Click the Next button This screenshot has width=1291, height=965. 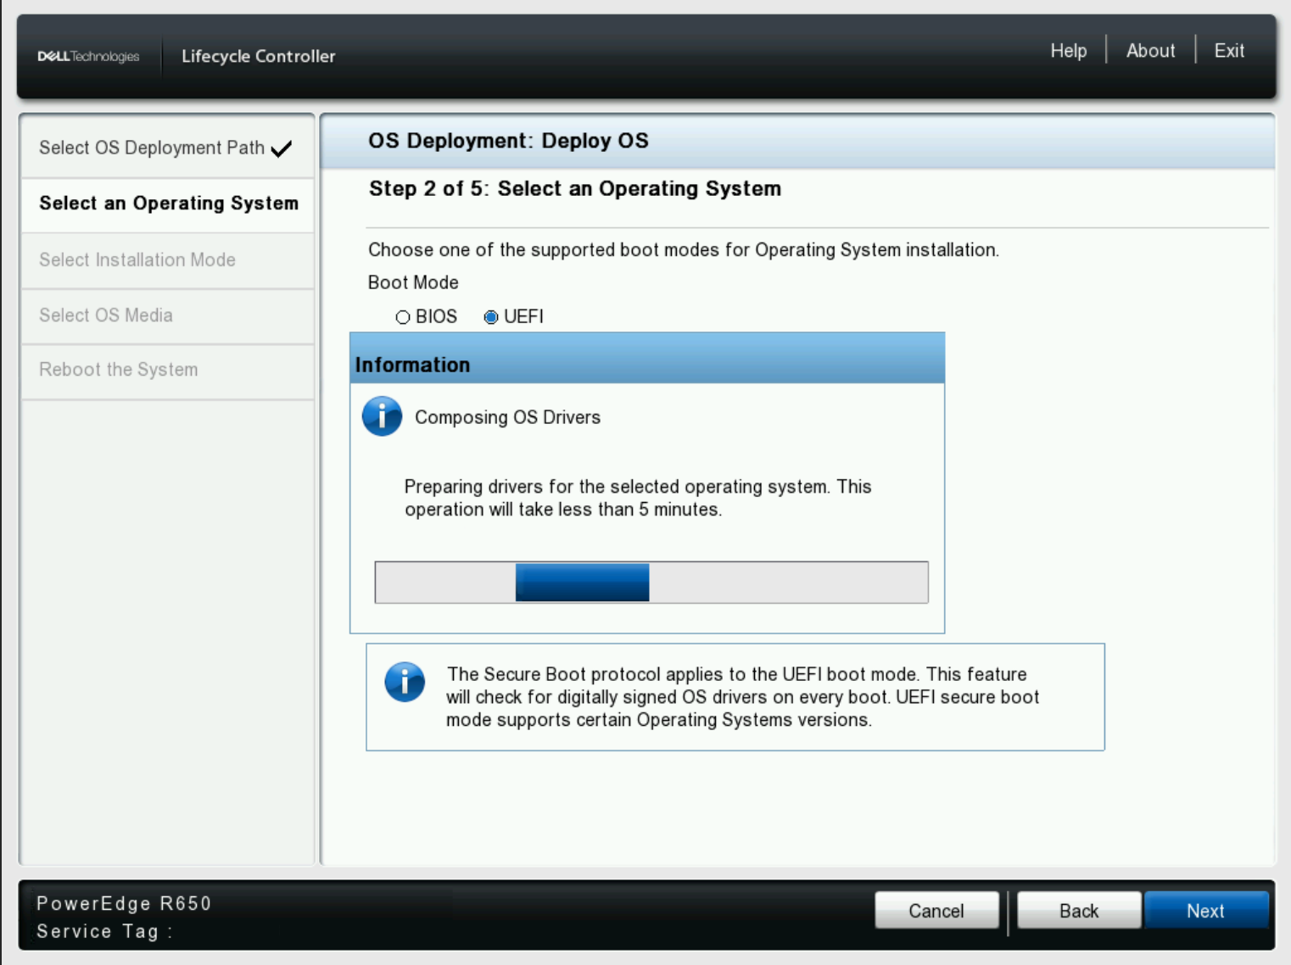[1207, 910]
